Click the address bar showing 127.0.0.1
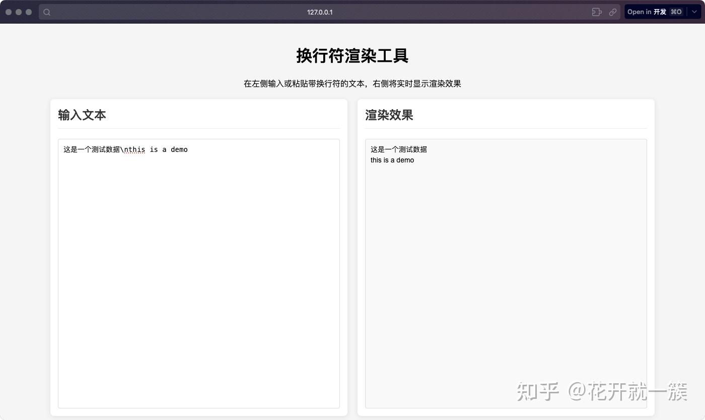 pos(320,12)
